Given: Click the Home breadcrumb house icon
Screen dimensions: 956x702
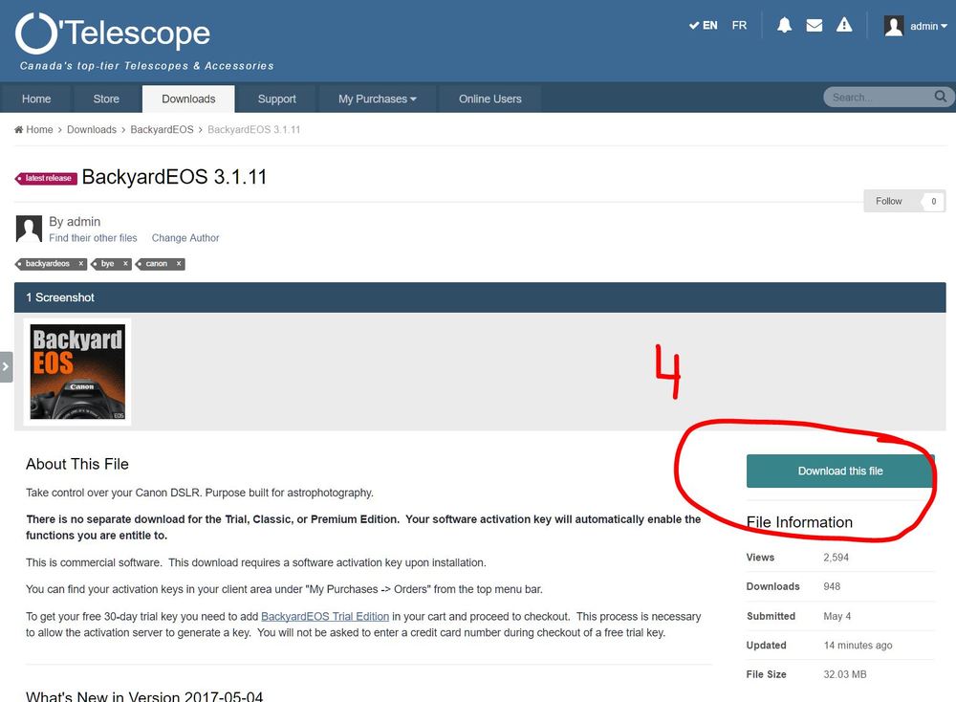Looking at the screenshot, I should 19,129.
